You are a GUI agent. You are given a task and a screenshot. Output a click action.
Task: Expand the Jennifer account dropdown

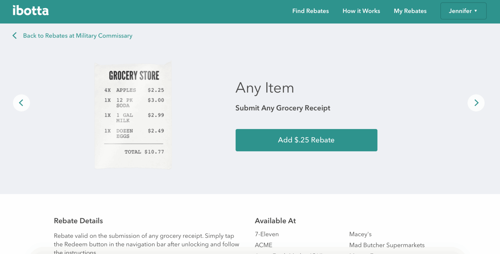(x=463, y=11)
